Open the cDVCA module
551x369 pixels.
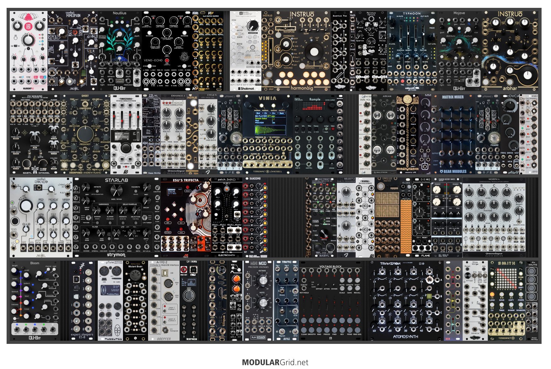[x=510, y=134]
